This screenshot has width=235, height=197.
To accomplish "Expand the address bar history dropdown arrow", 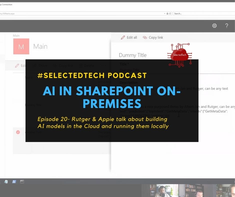I will pos(165,13).
